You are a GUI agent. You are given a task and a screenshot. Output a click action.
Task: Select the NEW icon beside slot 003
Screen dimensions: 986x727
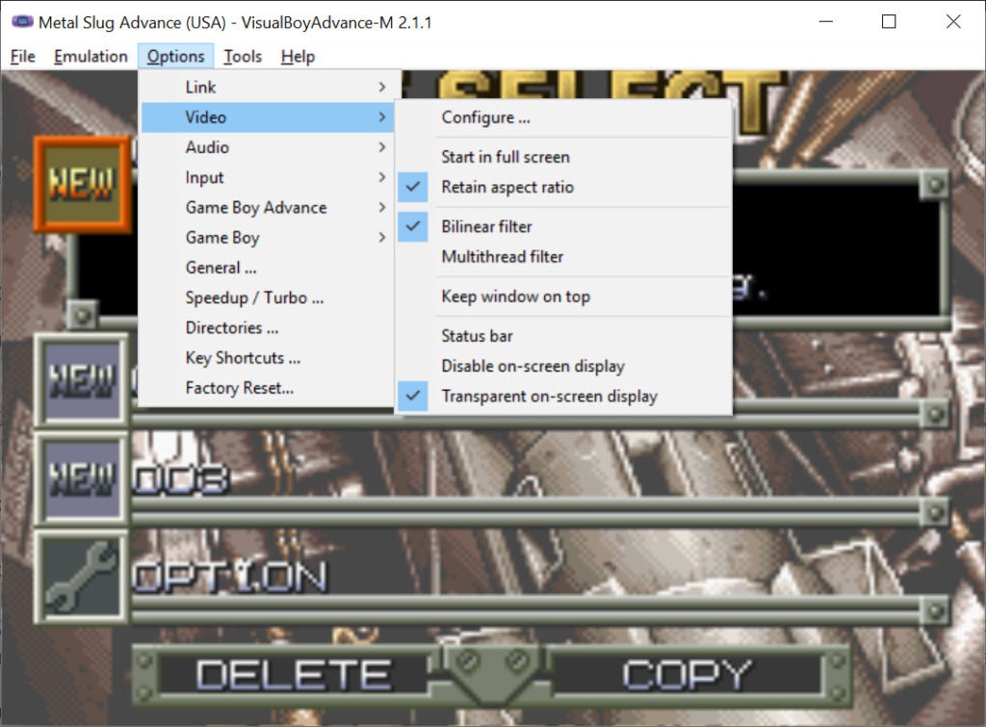coord(82,479)
